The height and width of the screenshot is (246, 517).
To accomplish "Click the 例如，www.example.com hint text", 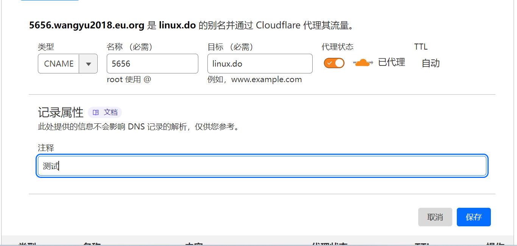I will (x=255, y=79).
